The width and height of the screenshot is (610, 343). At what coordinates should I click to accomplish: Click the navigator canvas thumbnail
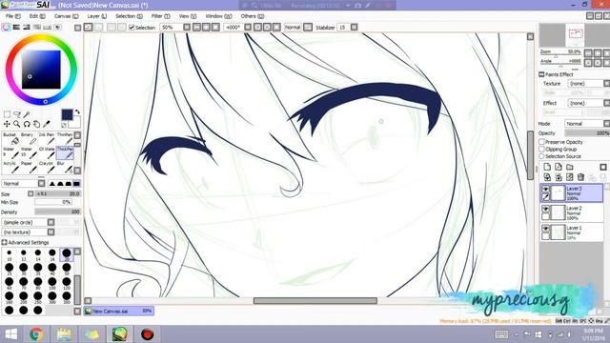[x=575, y=35]
